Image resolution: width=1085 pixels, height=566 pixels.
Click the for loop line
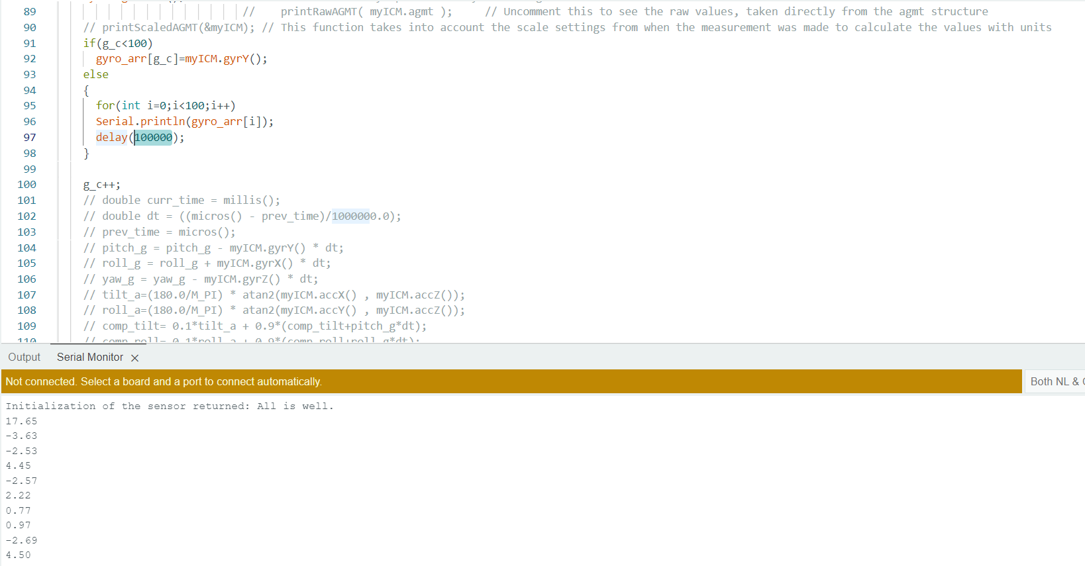click(x=166, y=106)
